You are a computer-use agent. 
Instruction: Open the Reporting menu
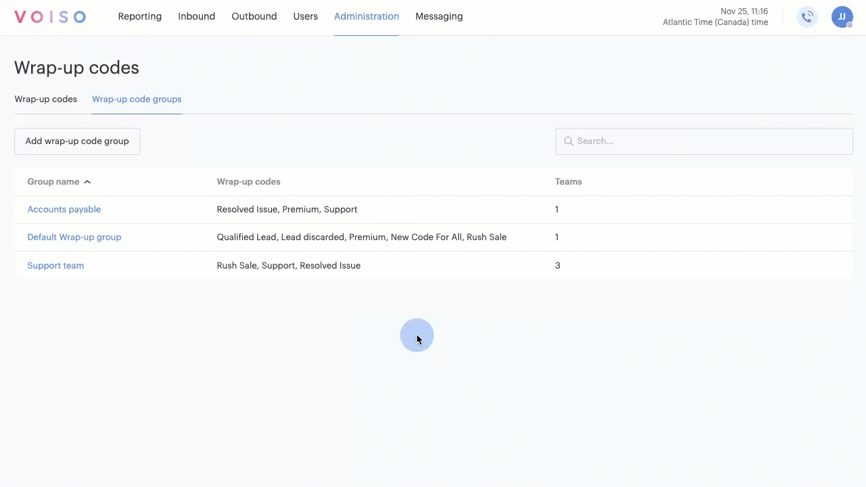click(x=139, y=16)
